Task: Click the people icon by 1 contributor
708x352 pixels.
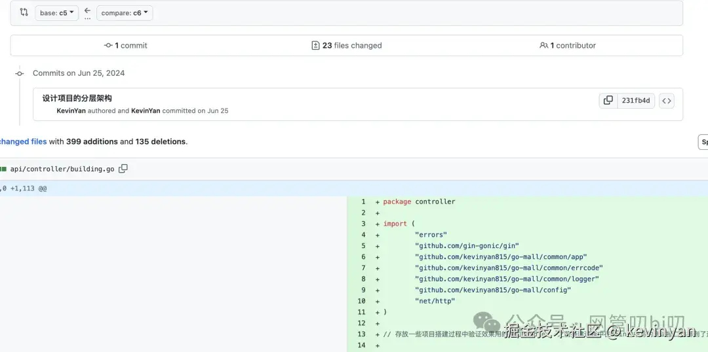Action: tap(543, 46)
